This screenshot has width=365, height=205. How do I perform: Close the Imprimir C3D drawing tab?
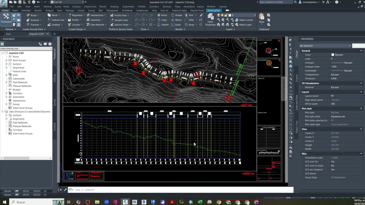[x=48, y=34]
